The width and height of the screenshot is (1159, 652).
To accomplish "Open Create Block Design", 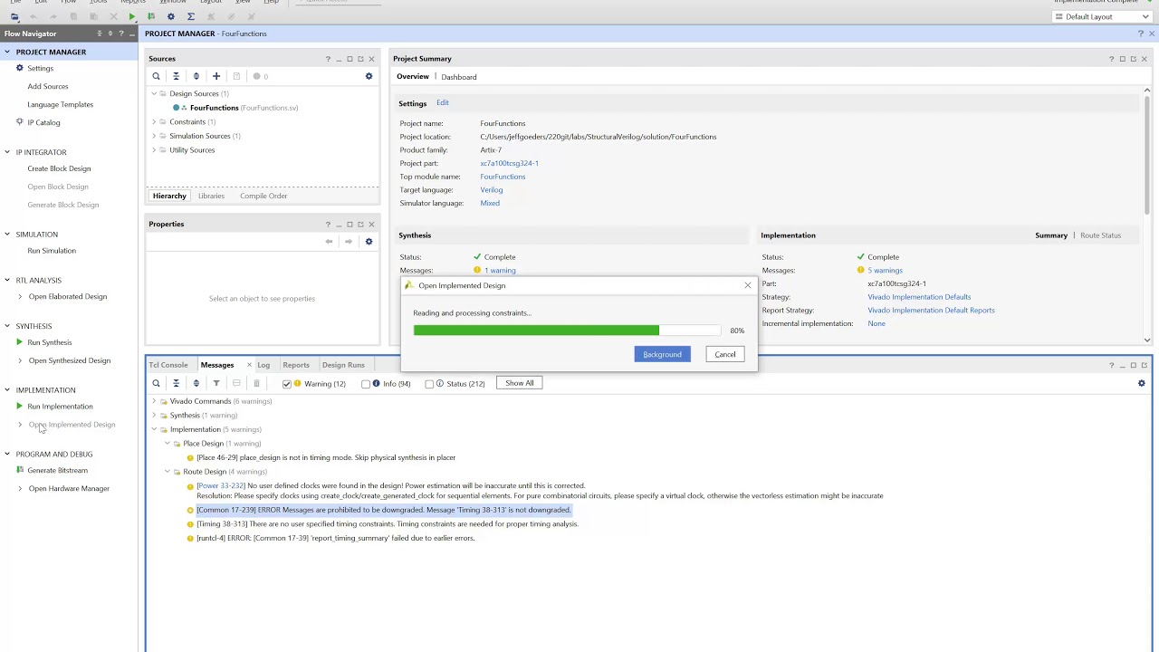I will pyautogui.click(x=59, y=168).
